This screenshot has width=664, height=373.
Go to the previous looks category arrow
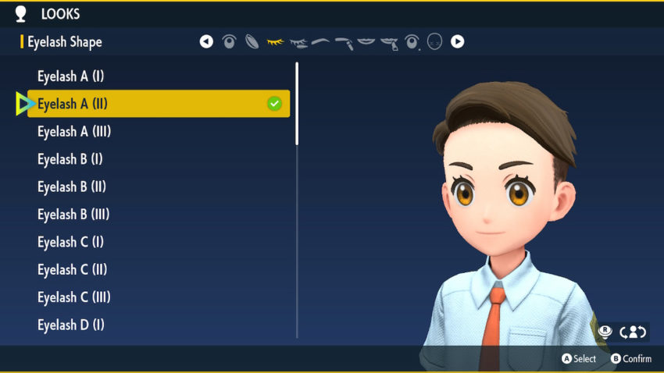(x=206, y=41)
